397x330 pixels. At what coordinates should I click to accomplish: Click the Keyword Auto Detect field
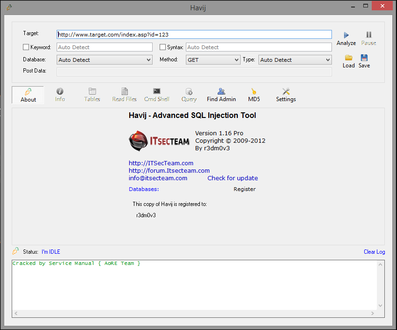tap(104, 47)
